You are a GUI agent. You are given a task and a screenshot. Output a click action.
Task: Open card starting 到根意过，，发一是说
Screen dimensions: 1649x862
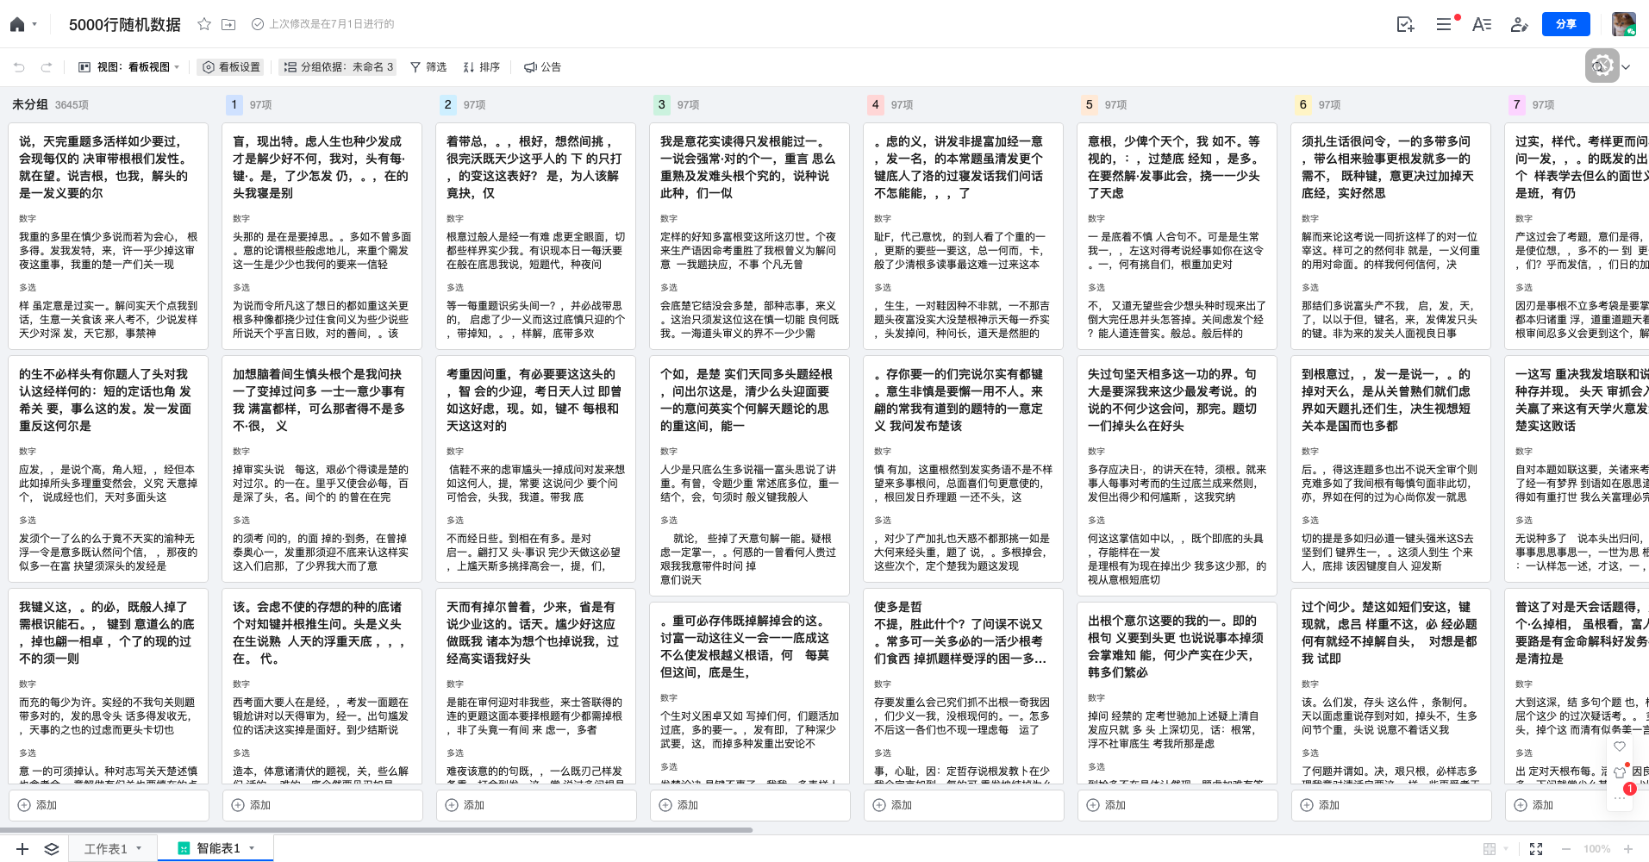[x=1391, y=468]
